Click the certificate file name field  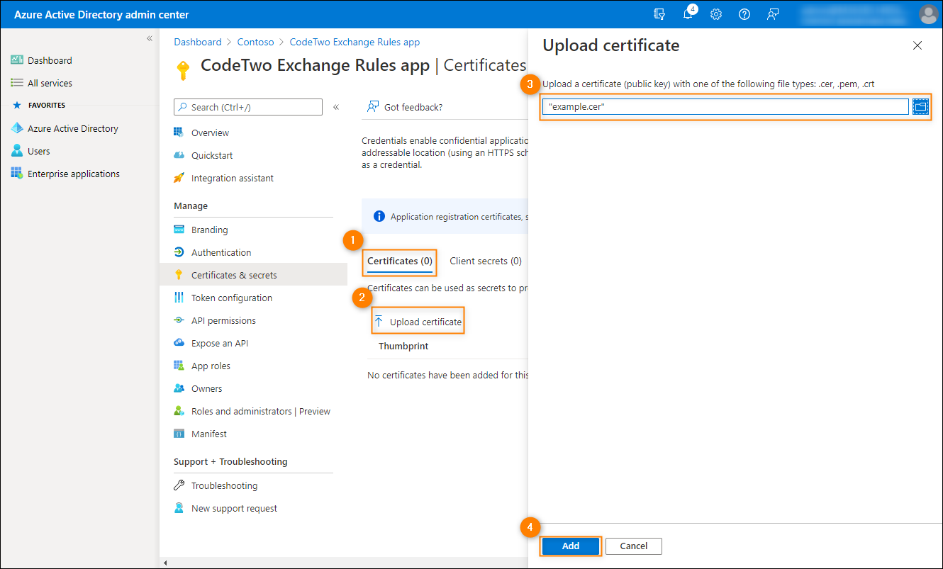[725, 106]
